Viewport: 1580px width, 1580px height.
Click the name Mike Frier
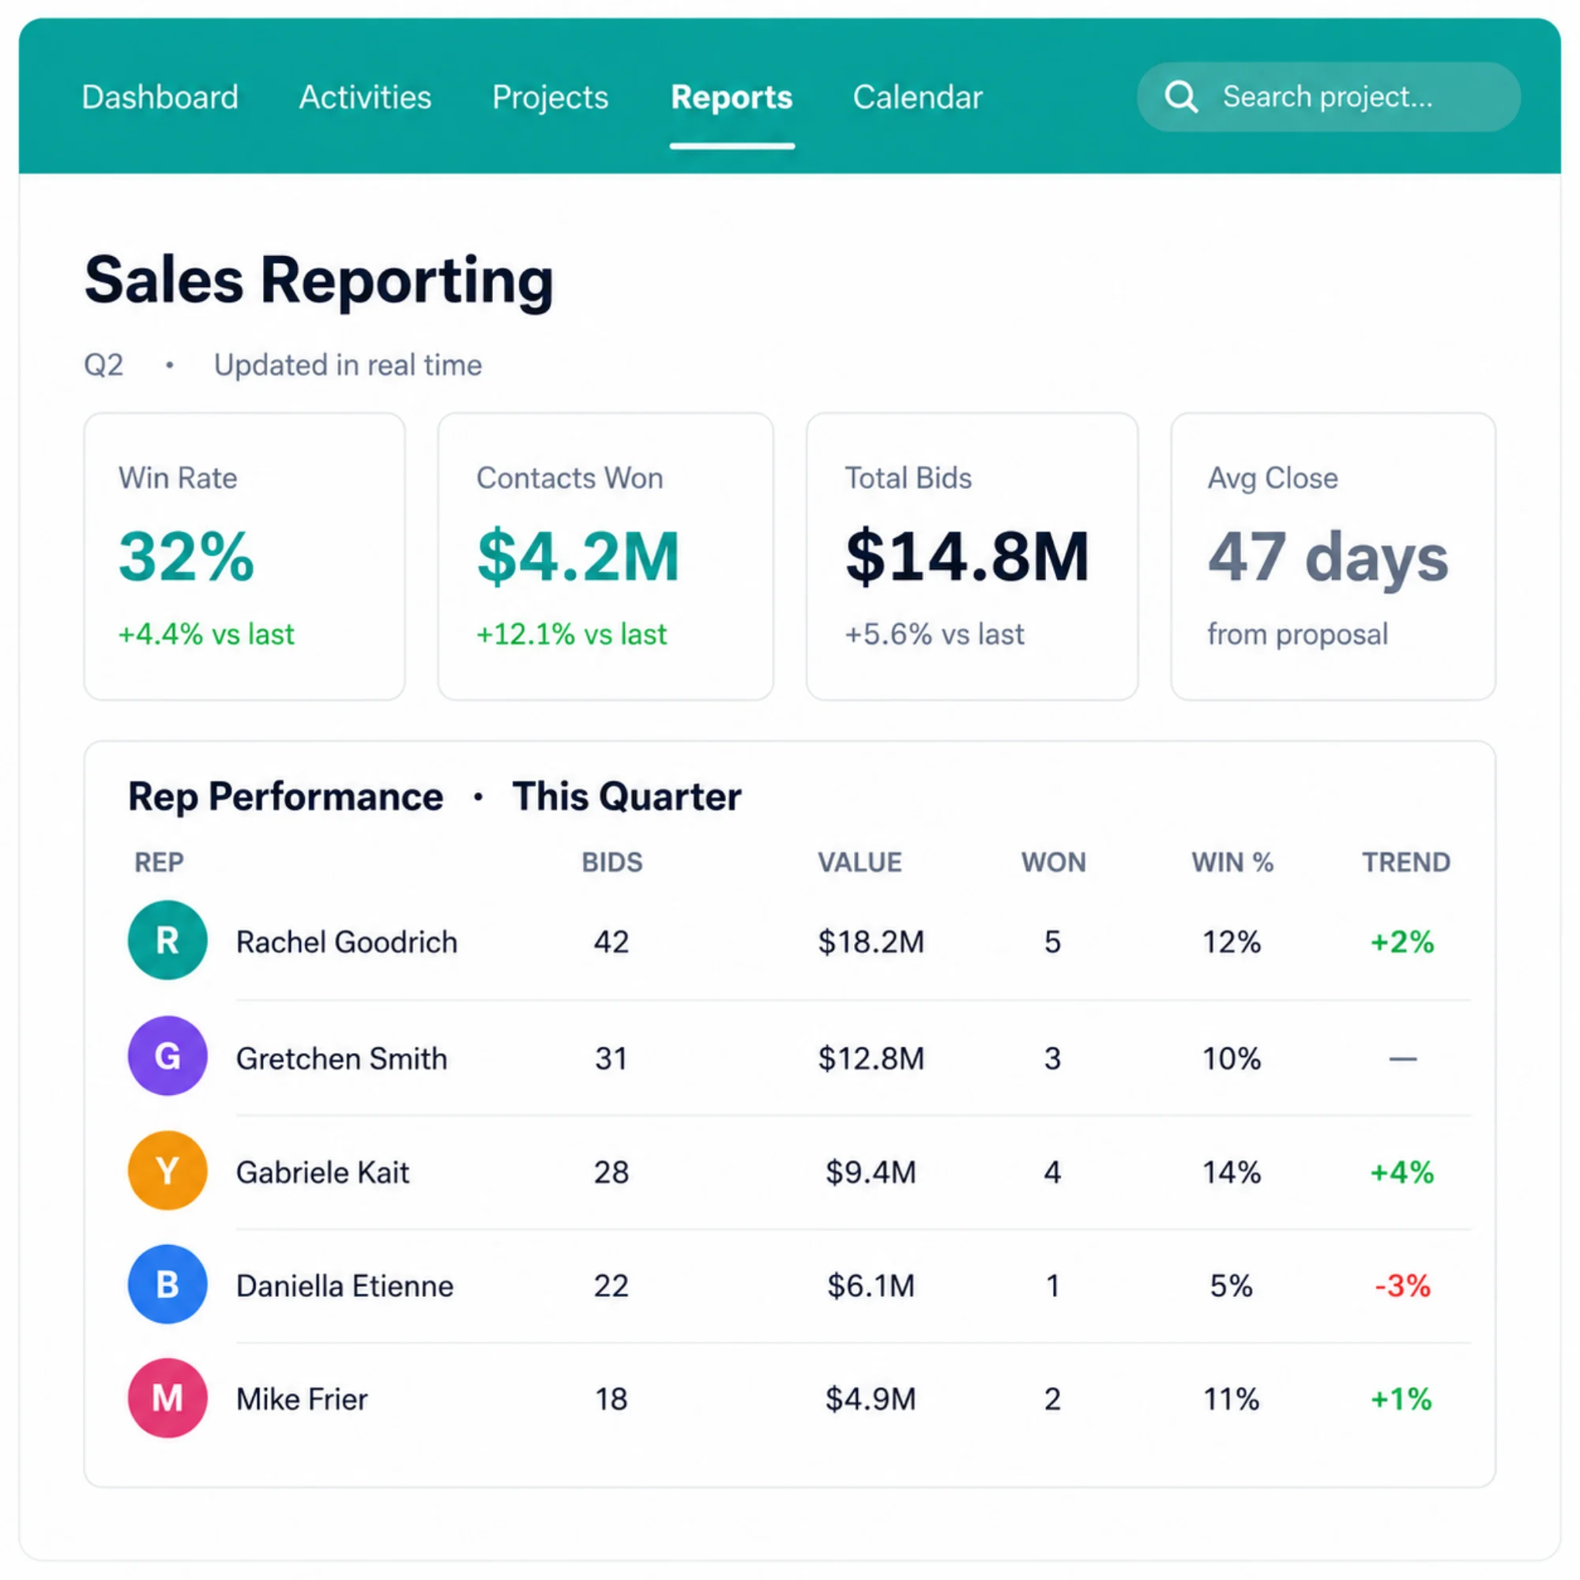point(303,1399)
